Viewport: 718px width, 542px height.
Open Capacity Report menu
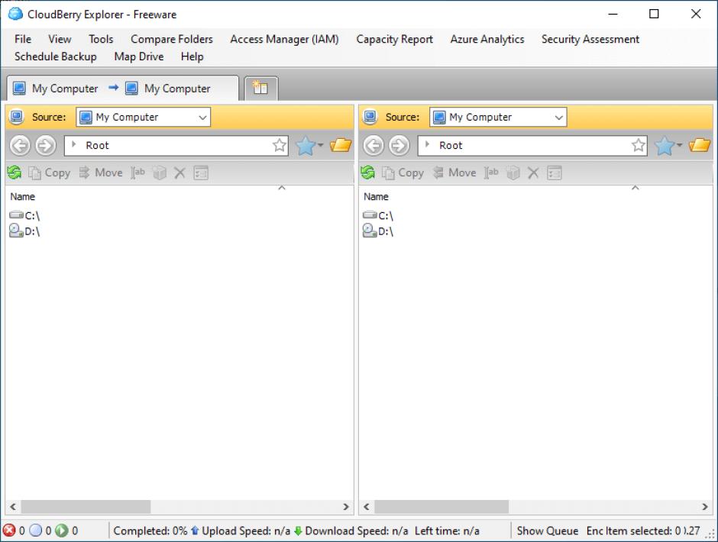point(394,39)
